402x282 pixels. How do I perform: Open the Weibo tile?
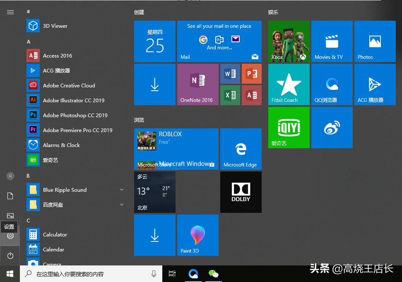pyautogui.click(x=332, y=128)
